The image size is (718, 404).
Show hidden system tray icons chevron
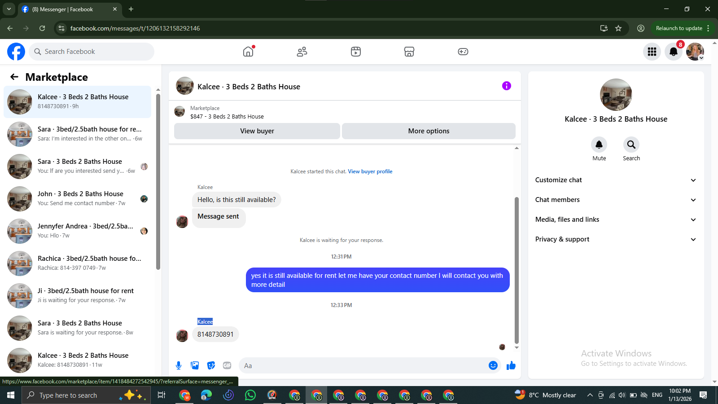pos(590,395)
